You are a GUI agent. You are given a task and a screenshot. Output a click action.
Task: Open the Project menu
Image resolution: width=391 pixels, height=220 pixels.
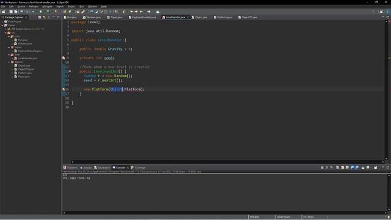coord(71,7)
